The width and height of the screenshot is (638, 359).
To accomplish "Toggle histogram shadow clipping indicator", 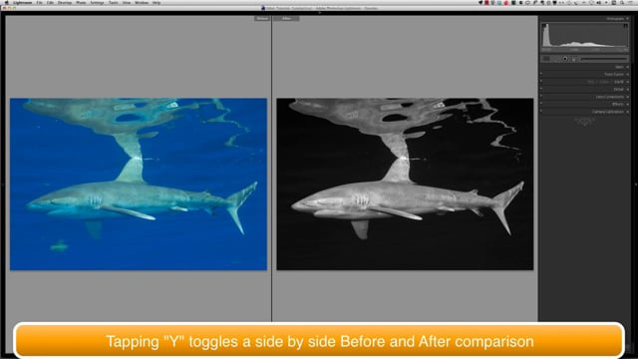I will tap(544, 26).
